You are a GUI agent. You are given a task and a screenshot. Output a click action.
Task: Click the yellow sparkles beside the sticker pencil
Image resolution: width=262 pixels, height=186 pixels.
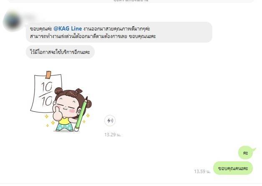86,118
